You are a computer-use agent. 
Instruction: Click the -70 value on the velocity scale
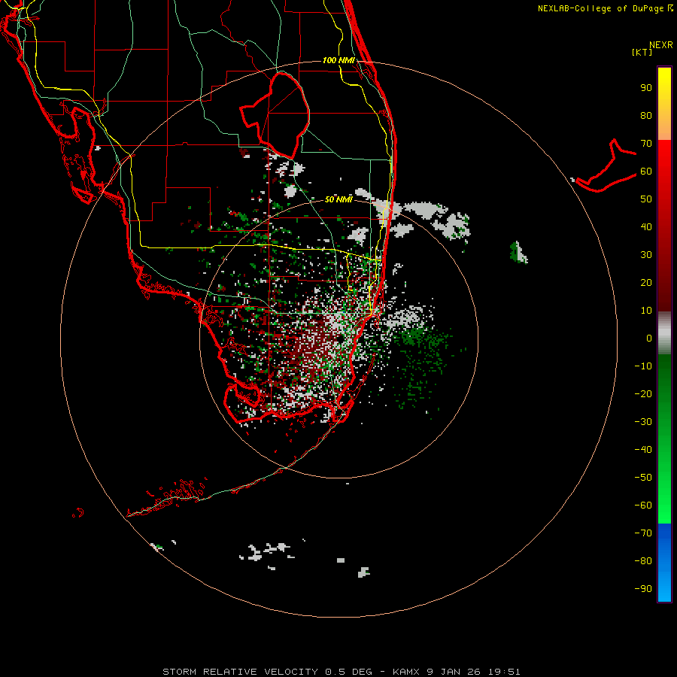643,533
